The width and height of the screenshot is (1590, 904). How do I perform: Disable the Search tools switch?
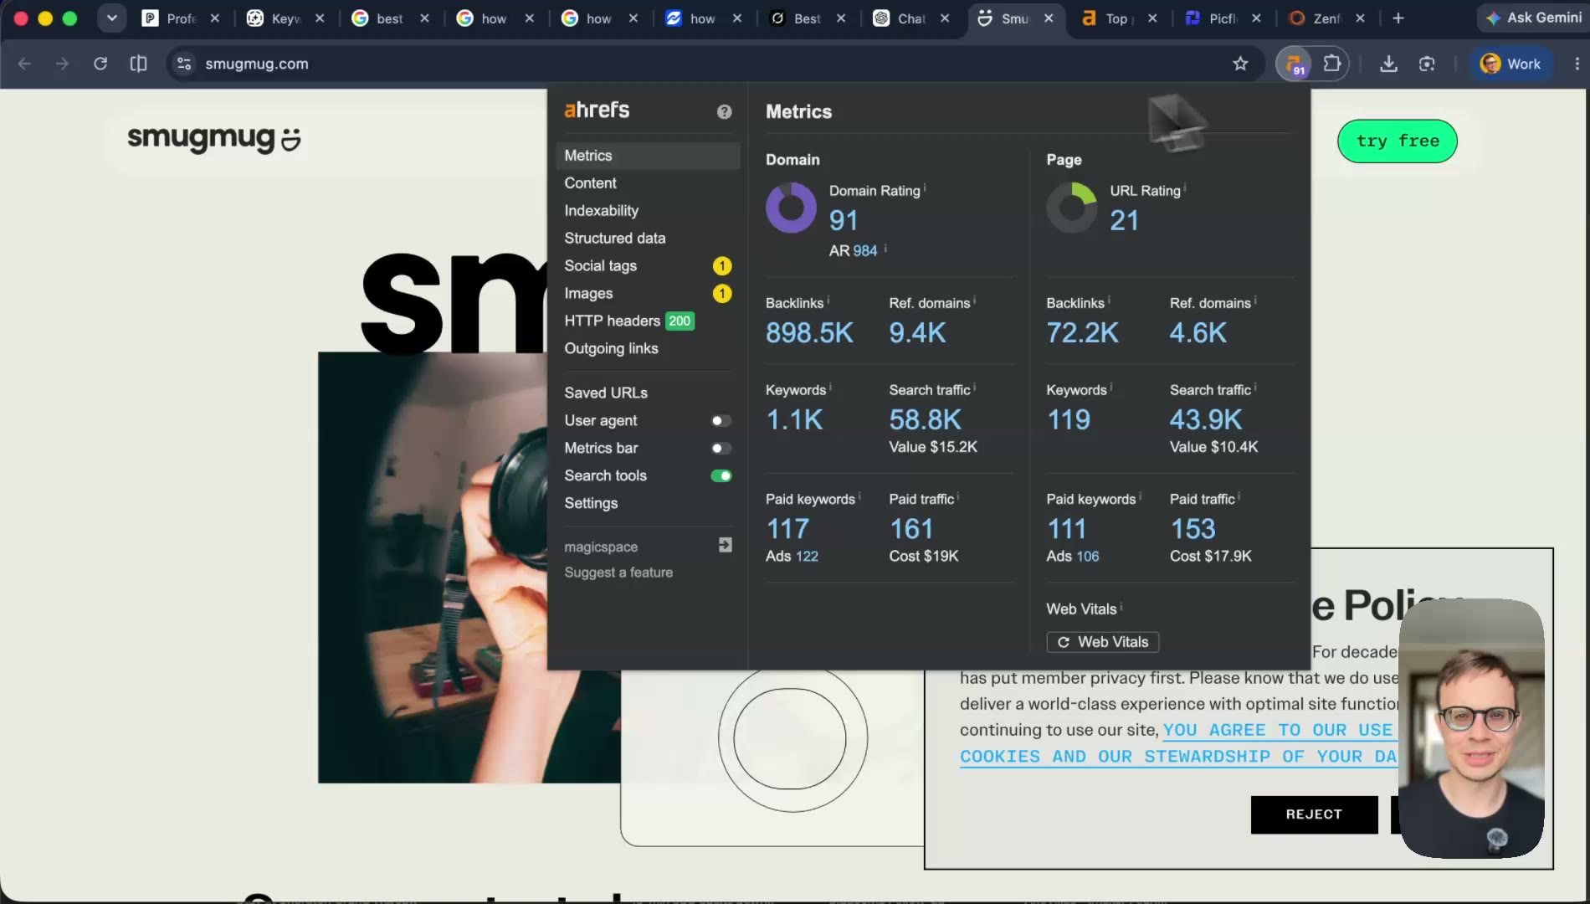pyautogui.click(x=721, y=476)
